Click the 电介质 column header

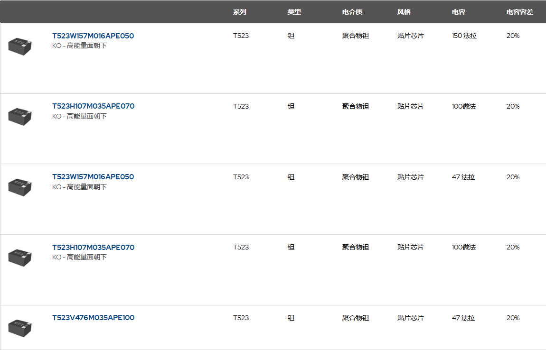pos(352,12)
